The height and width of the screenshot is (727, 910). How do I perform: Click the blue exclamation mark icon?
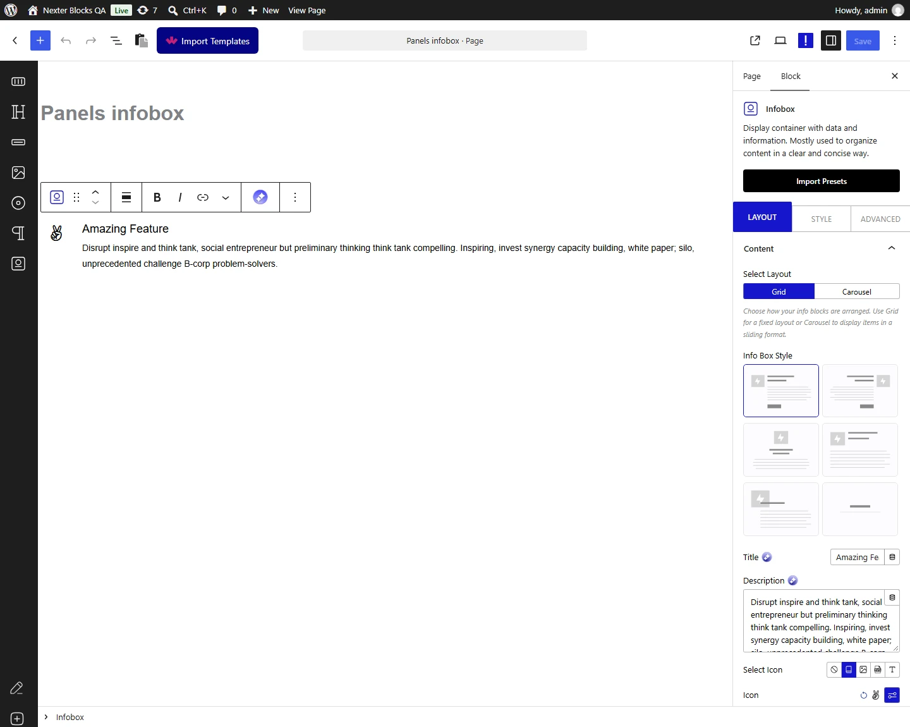806,40
